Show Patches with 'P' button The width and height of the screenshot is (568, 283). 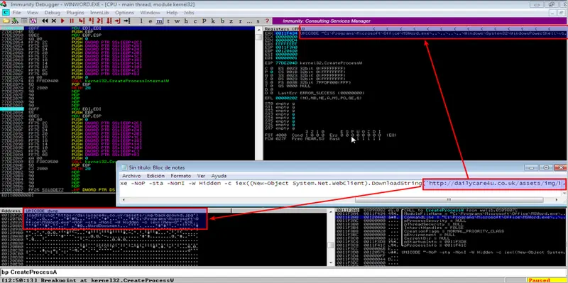tap(204, 21)
